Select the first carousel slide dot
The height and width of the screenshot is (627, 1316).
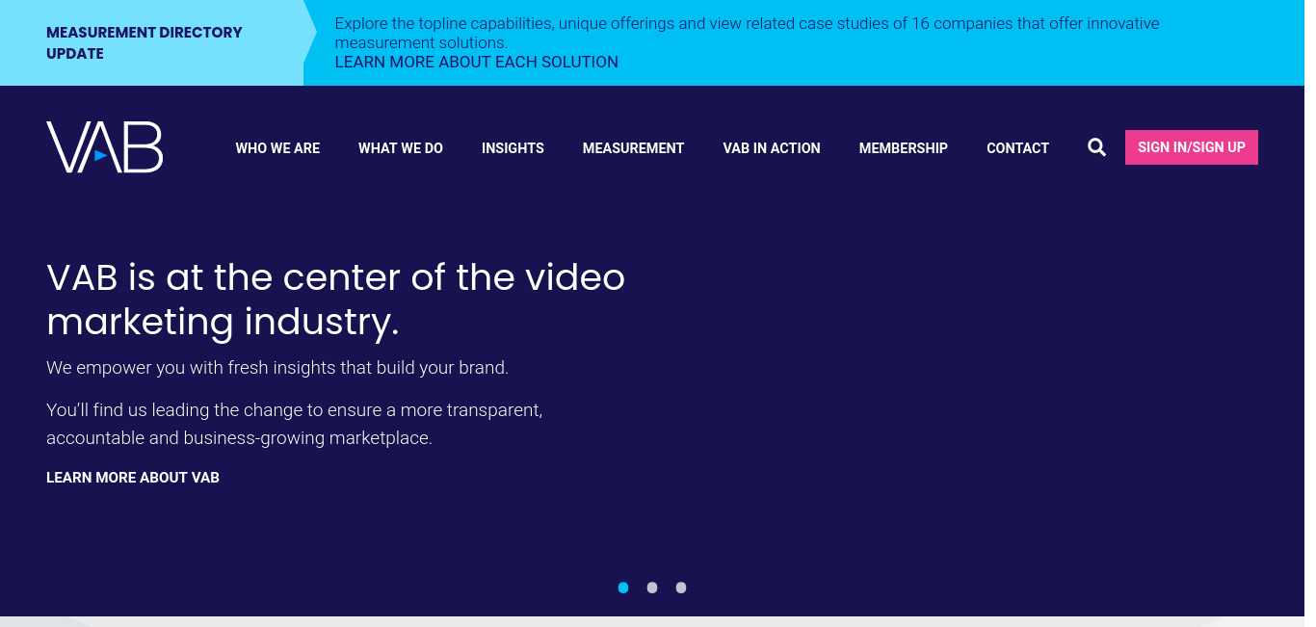(623, 588)
